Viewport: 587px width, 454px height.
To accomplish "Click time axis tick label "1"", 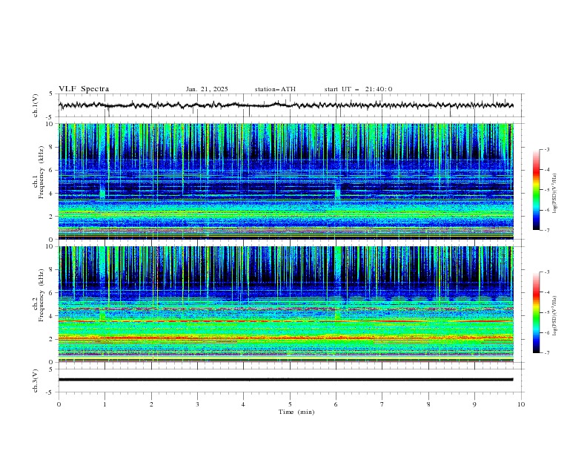I will click(105, 404).
